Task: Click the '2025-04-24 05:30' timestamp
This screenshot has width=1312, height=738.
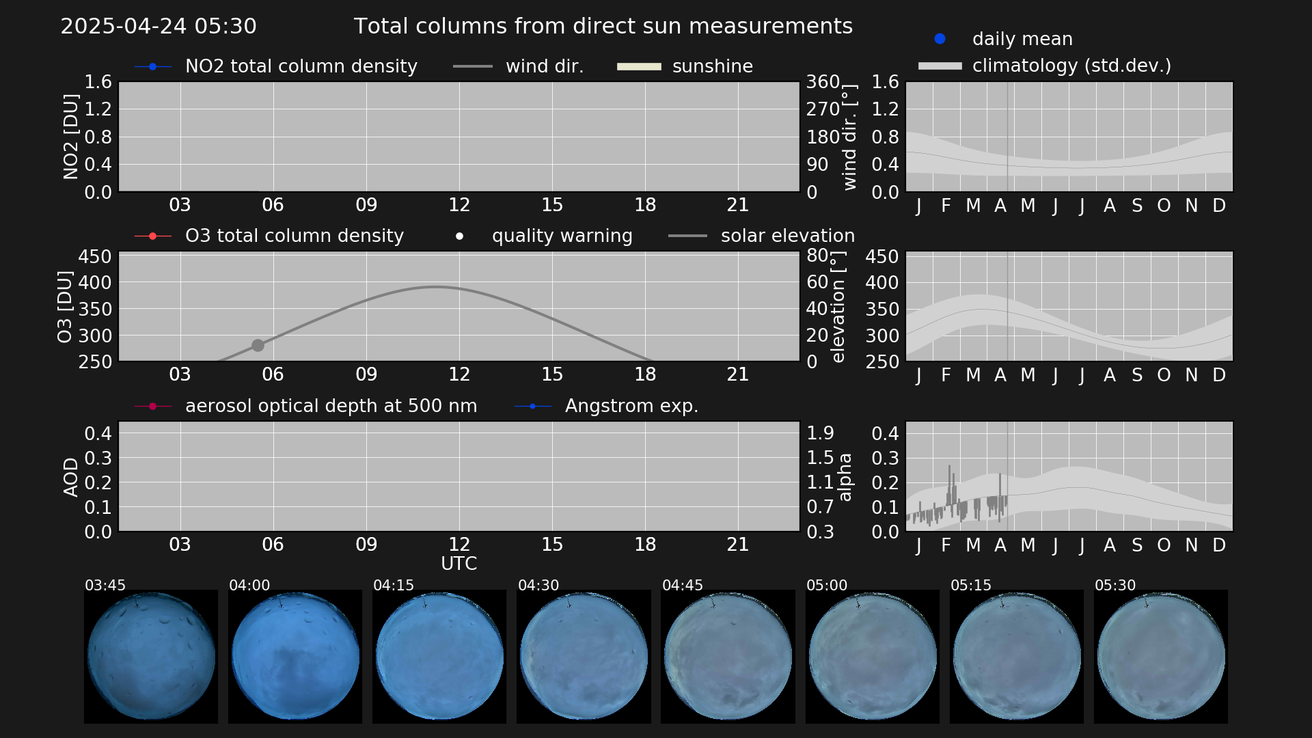Action: point(159,26)
